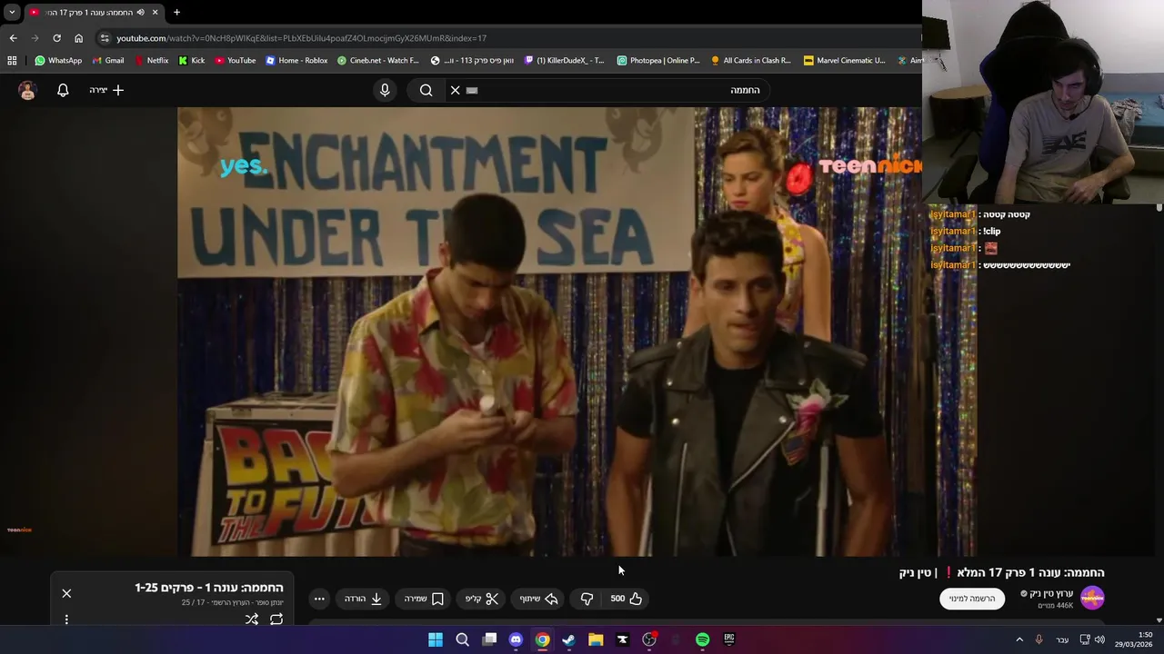Click the YouTube create (יצירה) button
The image size is (1164, 654).
[x=106, y=90]
